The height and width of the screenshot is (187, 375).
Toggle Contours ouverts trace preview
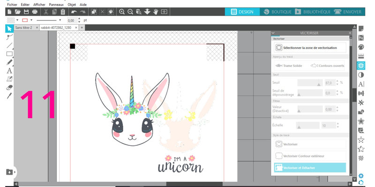(x=327, y=66)
